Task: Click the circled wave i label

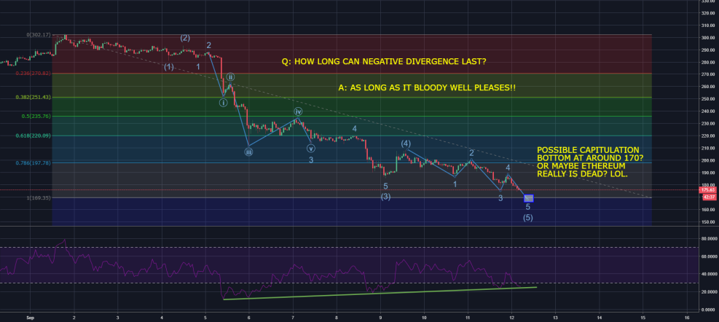Action: point(224,103)
